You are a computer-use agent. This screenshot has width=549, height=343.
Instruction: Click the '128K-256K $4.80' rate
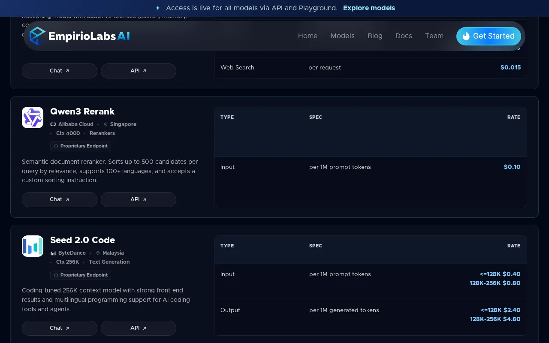pyautogui.click(x=495, y=319)
